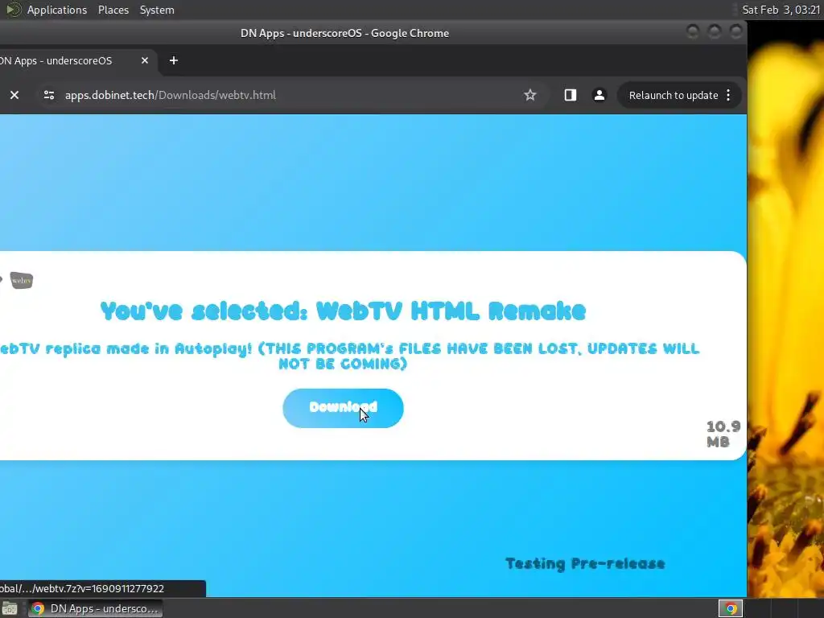Click the Chrome window minimize button

pos(693,32)
